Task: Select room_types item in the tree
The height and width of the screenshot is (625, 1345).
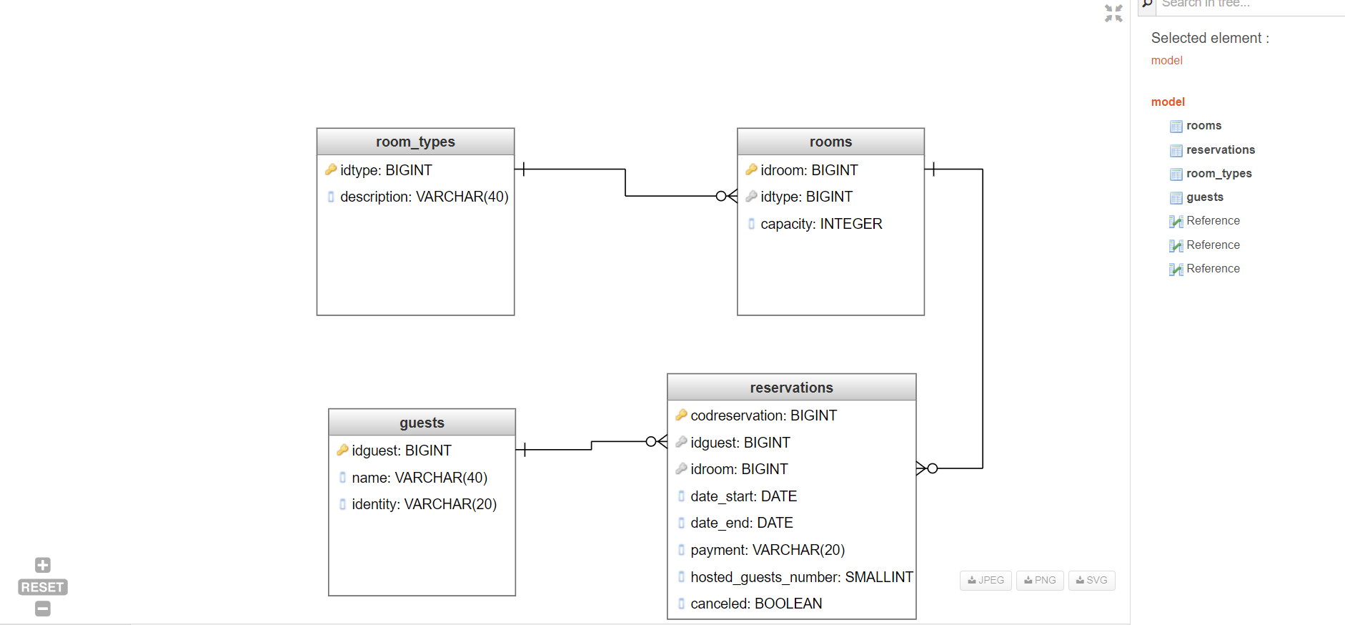Action: pos(1219,174)
